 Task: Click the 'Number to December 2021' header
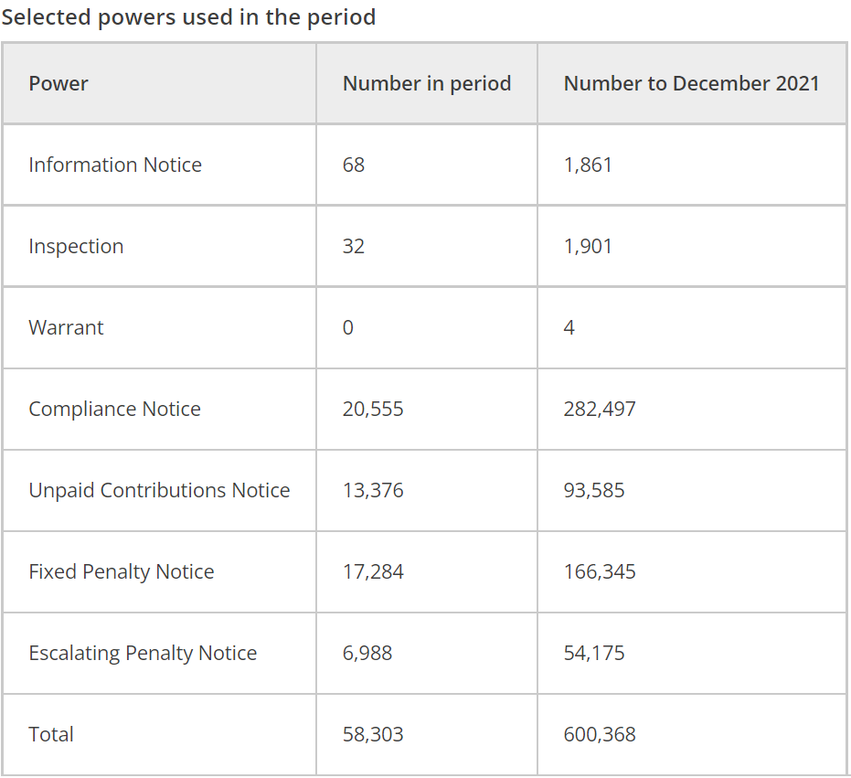pyautogui.click(x=691, y=83)
